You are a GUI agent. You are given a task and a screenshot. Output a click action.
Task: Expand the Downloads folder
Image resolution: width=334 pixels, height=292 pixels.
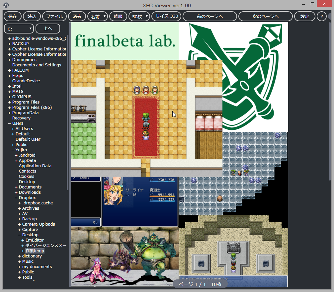[x=16, y=192]
